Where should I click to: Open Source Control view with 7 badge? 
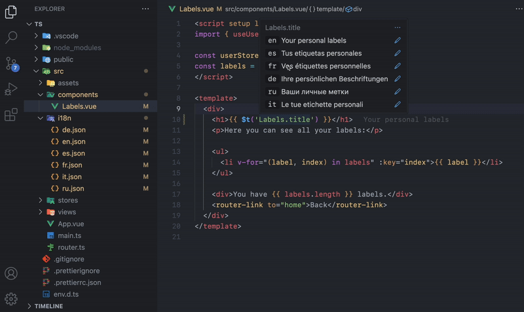pyautogui.click(x=12, y=64)
